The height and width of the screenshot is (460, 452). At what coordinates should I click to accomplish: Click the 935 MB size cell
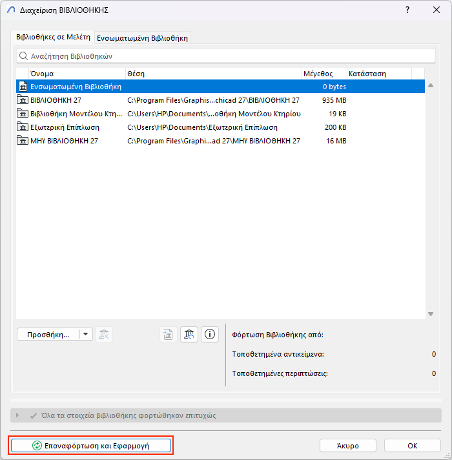click(334, 100)
